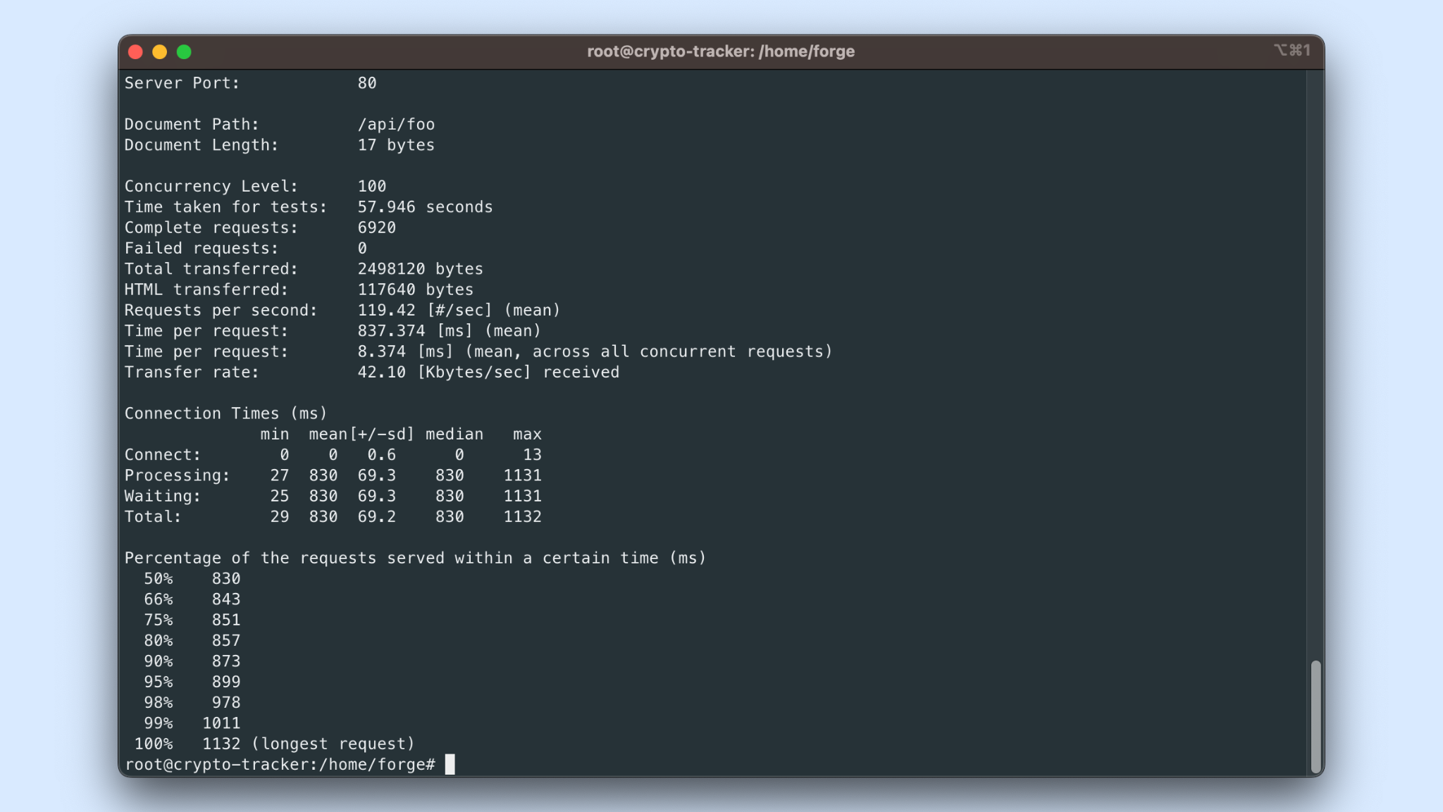Screen dimensions: 1443x812
Task: Maximize the terminal with green button
Action: pos(184,51)
